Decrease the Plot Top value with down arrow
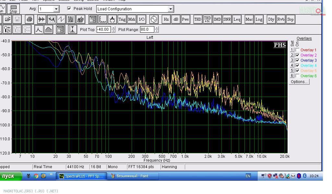Screen dimensions: 332x194 click(x=113, y=31)
